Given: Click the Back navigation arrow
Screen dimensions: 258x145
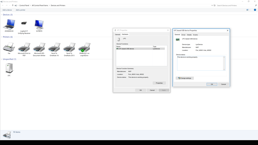Looking at the screenshot, I should (x=3, y=5).
